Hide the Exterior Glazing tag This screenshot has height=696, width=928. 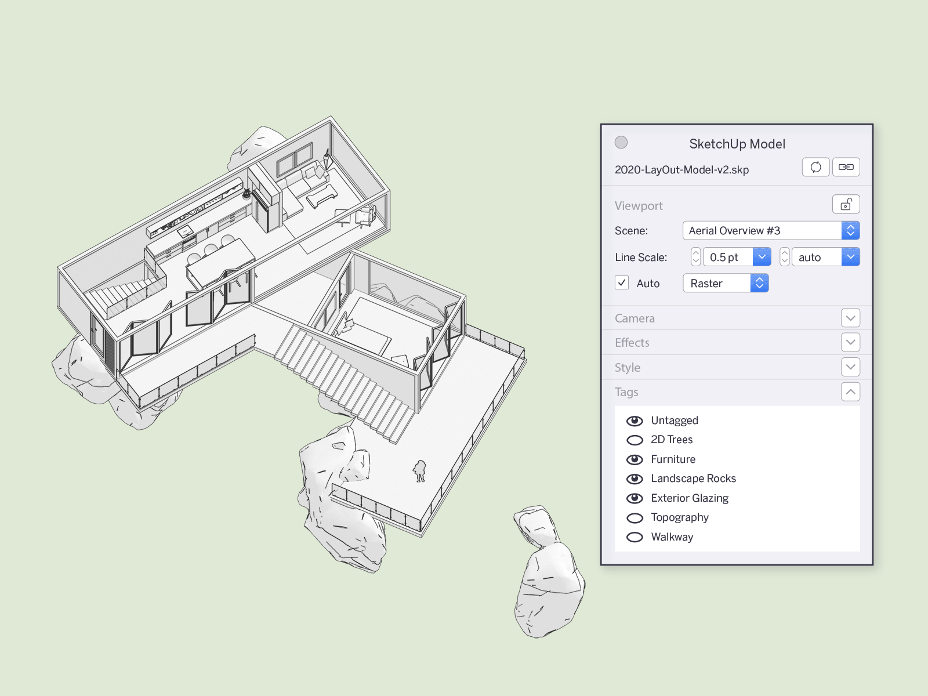(x=635, y=498)
